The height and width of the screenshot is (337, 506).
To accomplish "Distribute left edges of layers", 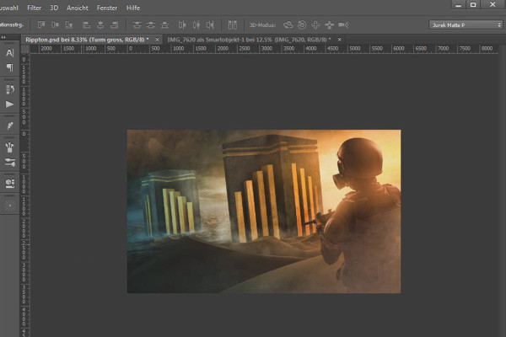I will [x=182, y=24].
